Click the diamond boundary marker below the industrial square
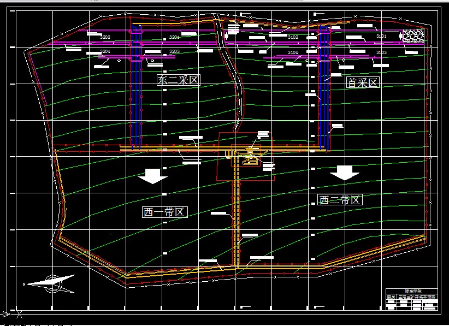The image size is (449, 326). tap(232, 183)
